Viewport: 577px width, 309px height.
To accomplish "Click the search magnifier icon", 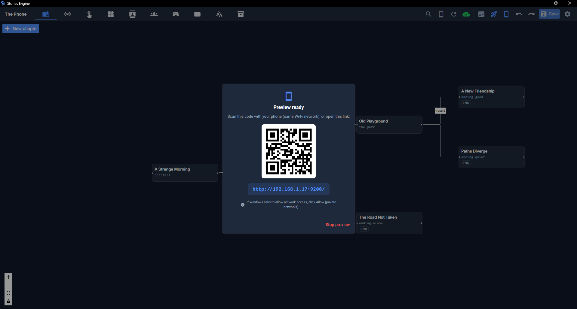I will (428, 14).
